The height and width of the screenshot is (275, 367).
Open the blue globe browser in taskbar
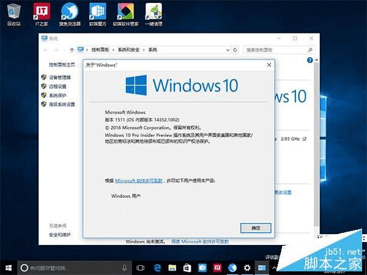tap(232, 268)
